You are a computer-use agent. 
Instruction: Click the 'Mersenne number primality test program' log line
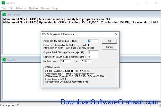tap(56, 19)
